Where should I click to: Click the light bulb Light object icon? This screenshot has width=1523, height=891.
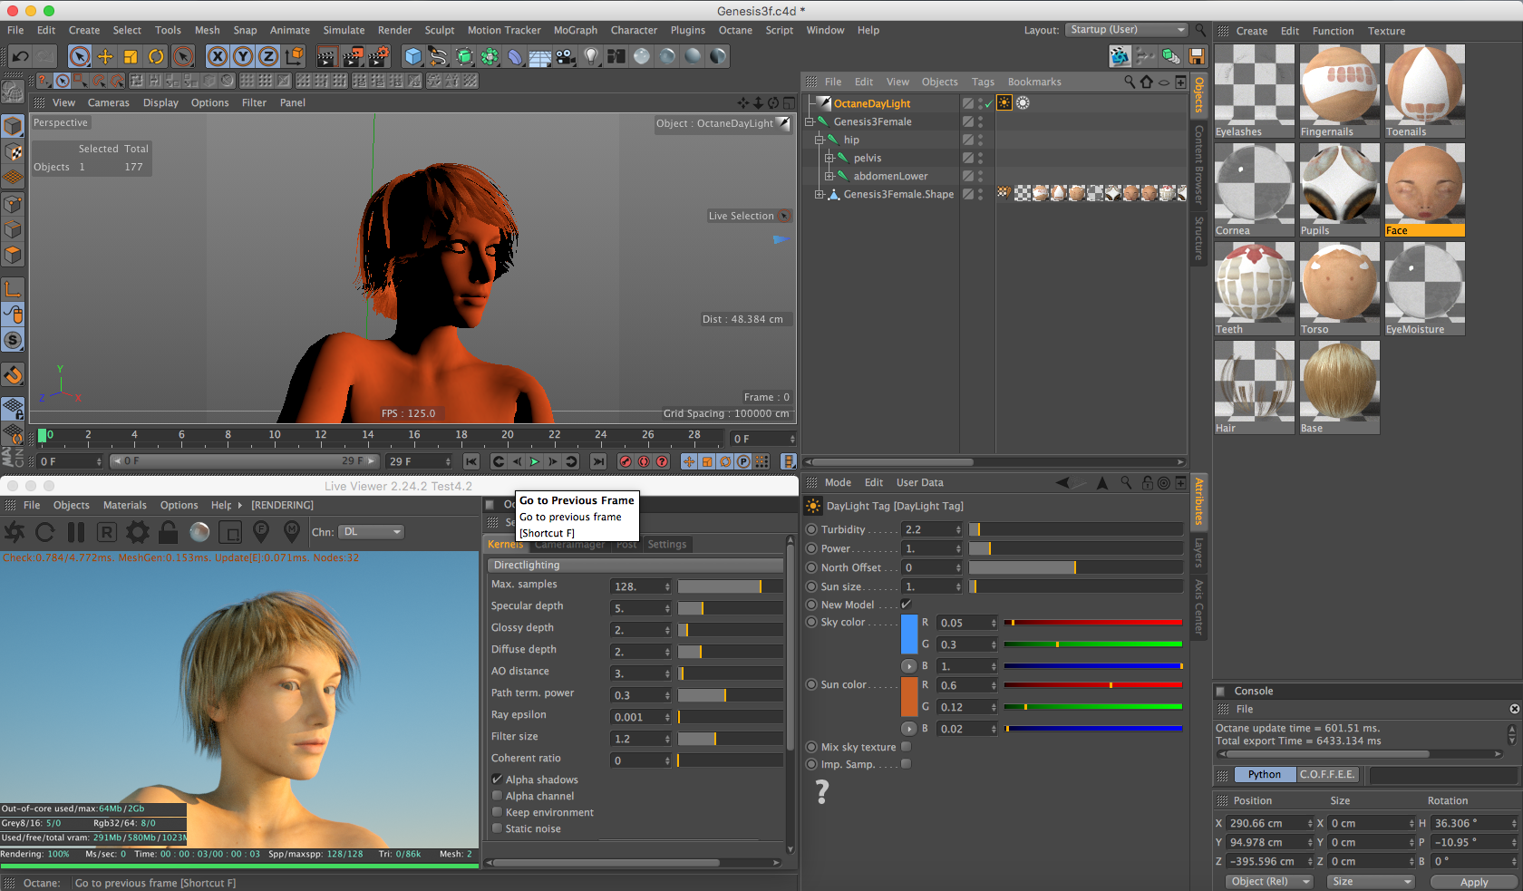(591, 57)
